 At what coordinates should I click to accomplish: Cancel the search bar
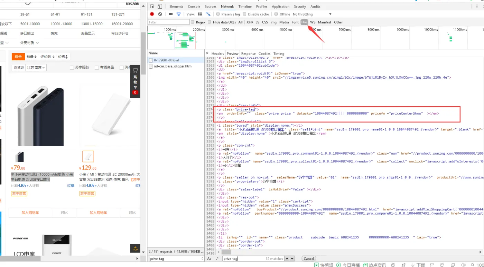pos(309,259)
